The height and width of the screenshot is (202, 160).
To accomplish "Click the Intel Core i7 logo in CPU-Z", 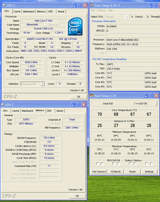I will click(x=75, y=27).
